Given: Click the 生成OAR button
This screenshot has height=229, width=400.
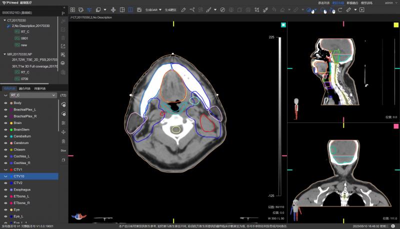Looking at the screenshot, I should click(151, 9).
